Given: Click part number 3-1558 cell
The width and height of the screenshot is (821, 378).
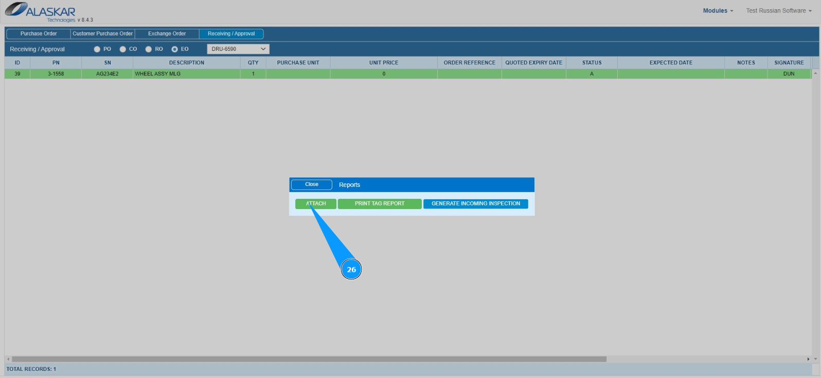Looking at the screenshot, I should point(56,74).
